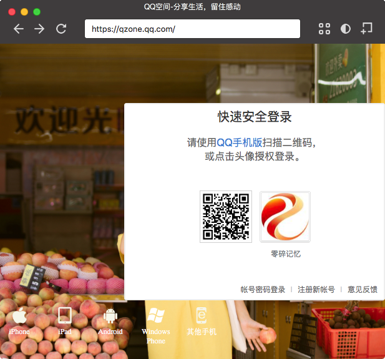The height and width of the screenshot is (359, 385).
Task: Open the QQ手机版 link
Action: tap(240, 142)
